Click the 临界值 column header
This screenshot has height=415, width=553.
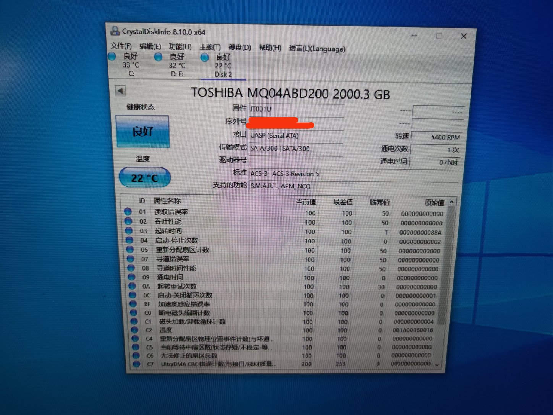[380, 203]
